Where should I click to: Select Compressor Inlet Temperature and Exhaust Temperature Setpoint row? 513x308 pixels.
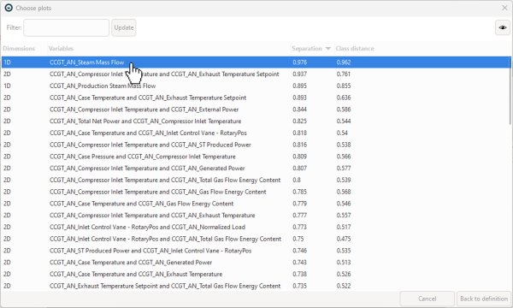point(256,74)
